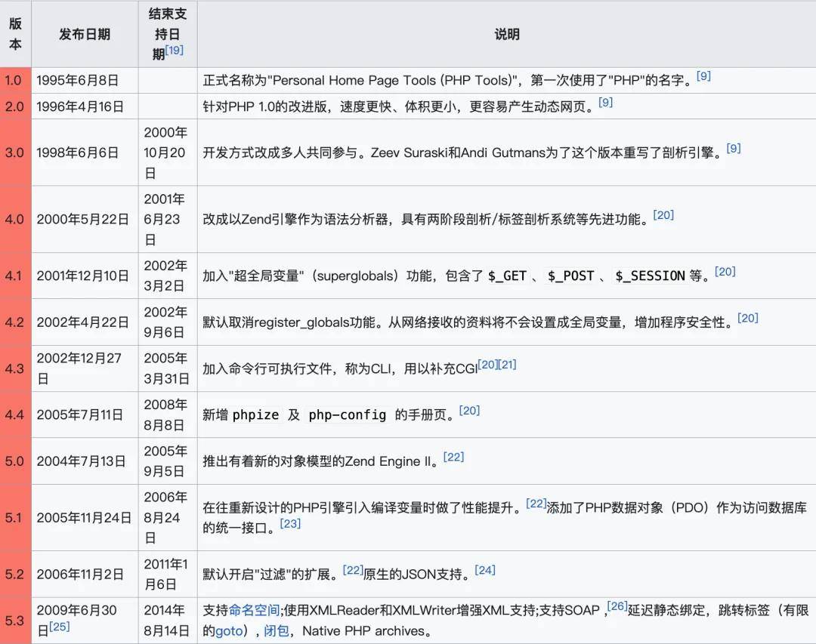Click end-of-support date 2000年10月20日
The width and height of the screenshot is (816, 644).
tap(165, 153)
